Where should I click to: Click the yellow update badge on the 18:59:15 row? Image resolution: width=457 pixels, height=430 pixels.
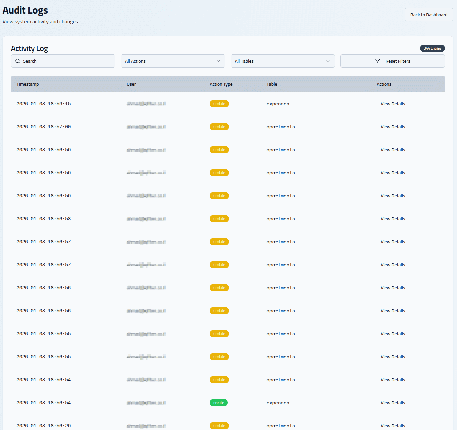click(x=219, y=104)
